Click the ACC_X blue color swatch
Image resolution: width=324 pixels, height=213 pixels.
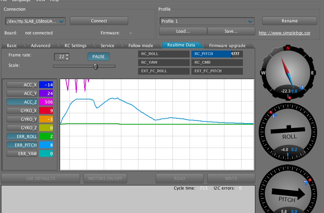(x=46, y=85)
